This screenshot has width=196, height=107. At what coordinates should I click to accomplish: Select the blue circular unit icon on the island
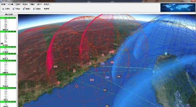(166, 53)
